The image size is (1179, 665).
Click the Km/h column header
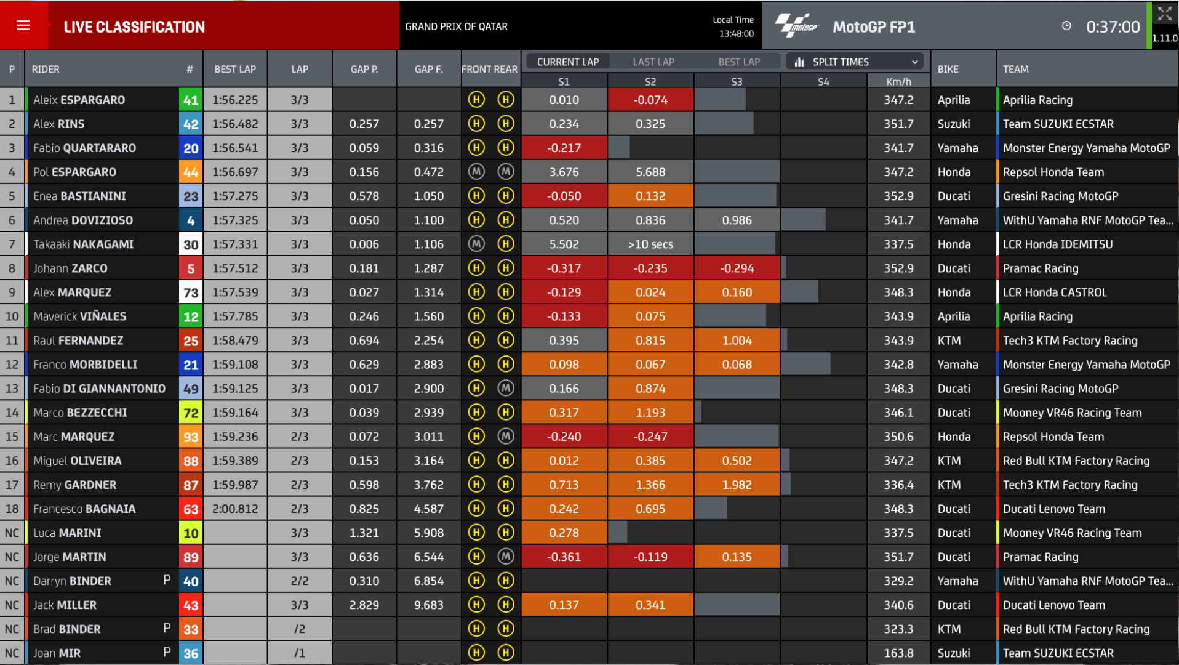(898, 81)
